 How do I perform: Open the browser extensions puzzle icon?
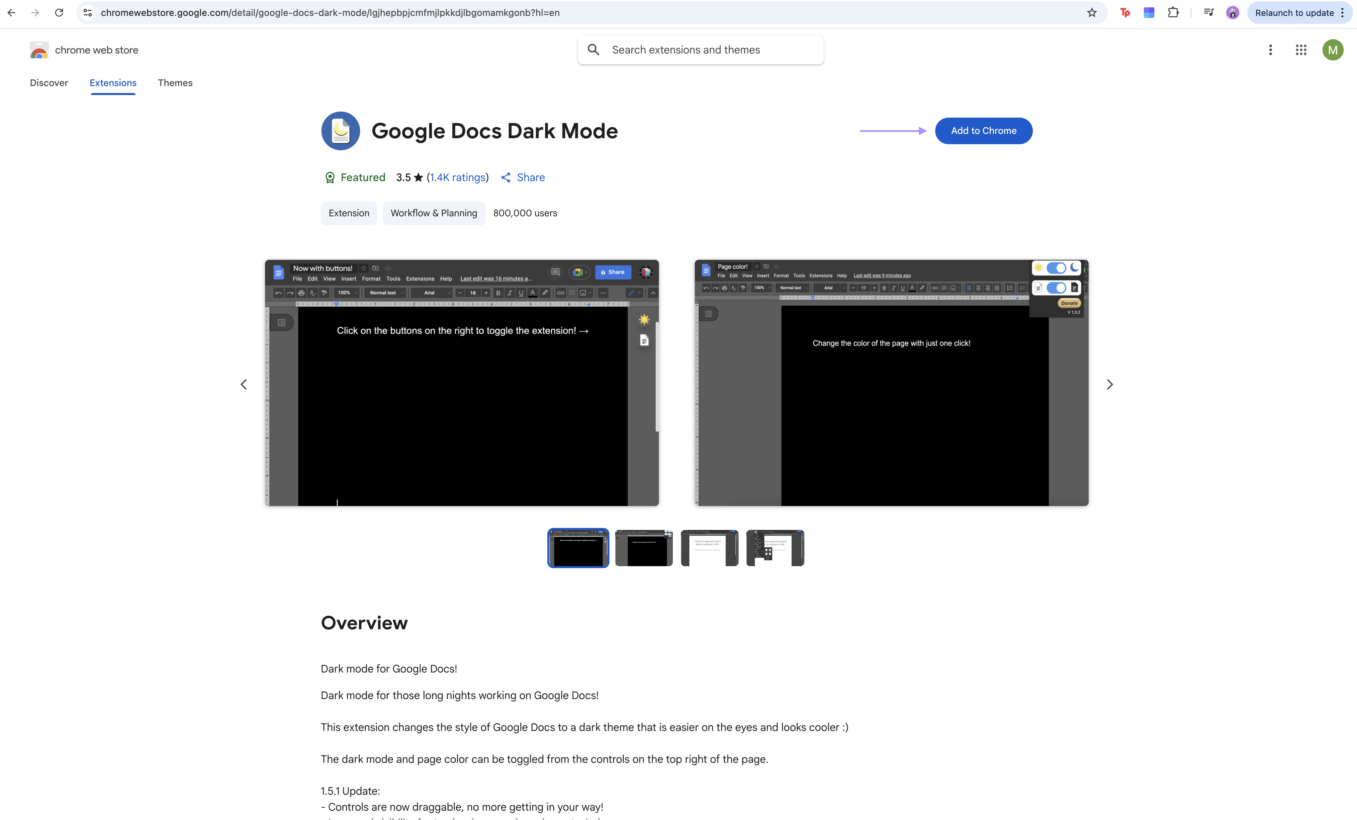click(x=1174, y=12)
